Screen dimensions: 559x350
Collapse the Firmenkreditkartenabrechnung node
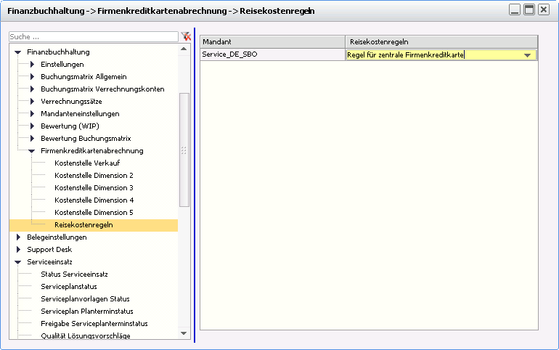[32, 151]
